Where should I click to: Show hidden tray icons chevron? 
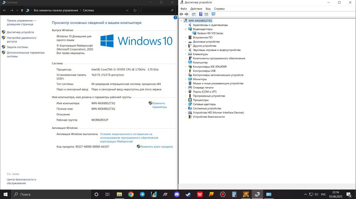coord(305,194)
